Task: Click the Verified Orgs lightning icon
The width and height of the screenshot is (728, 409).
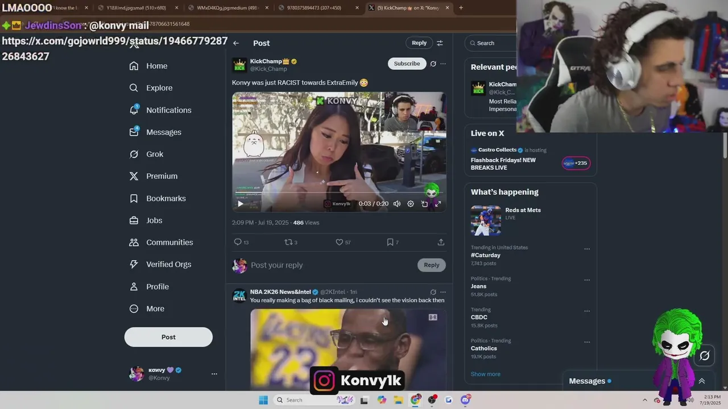Action: (134, 264)
